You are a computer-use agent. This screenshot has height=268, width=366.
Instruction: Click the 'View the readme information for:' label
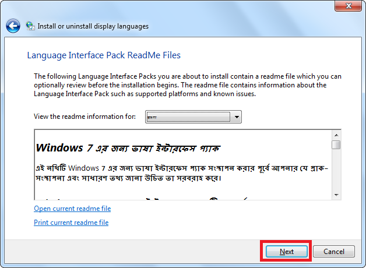point(85,117)
